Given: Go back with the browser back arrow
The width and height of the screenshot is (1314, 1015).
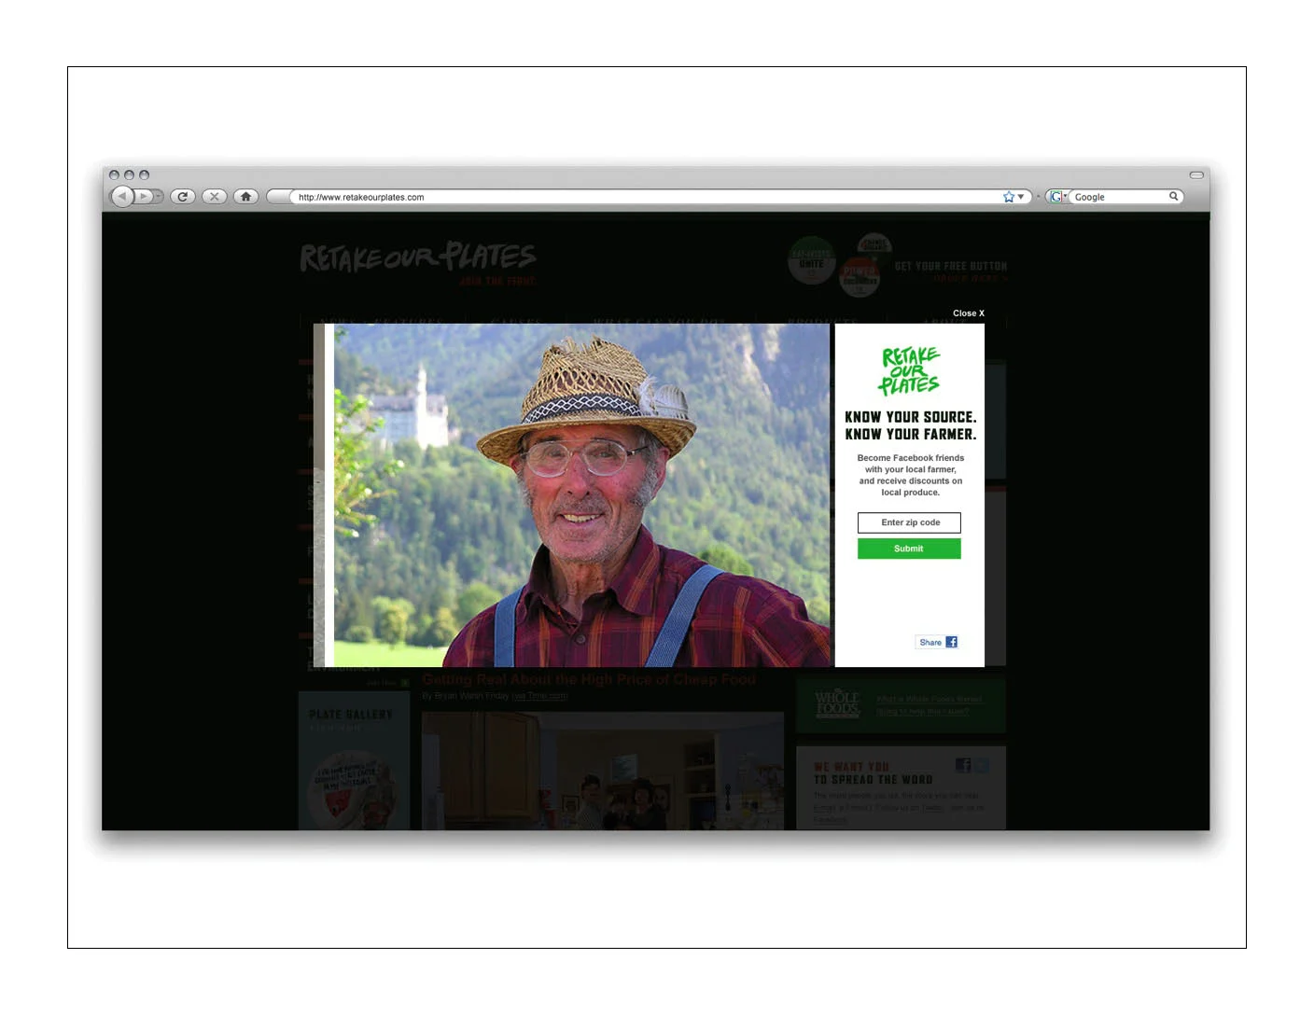Looking at the screenshot, I should pyautogui.click(x=122, y=196).
